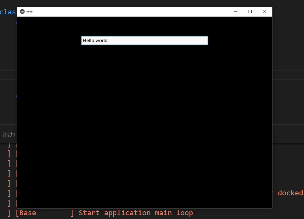Maximize the test window
The width and height of the screenshot is (304, 219).
click(x=250, y=11)
